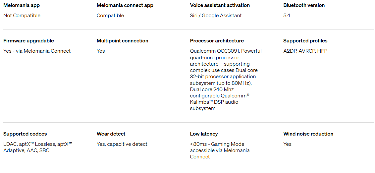375x173 pixels.
Task: Select the Yes, capacitive detect text
Action: point(122,144)
